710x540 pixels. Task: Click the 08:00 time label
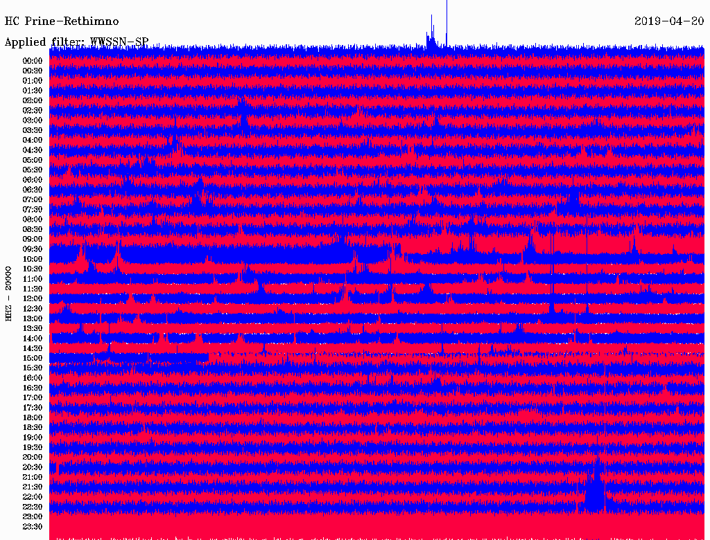33,219
